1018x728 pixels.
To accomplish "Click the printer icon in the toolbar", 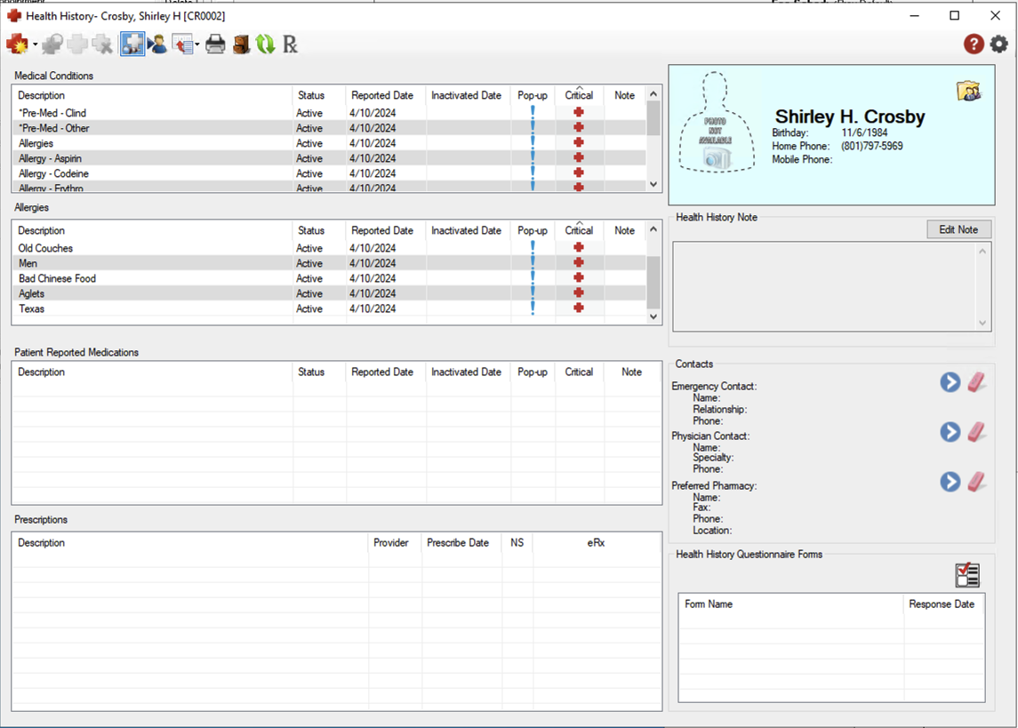I will pos(215,44).
